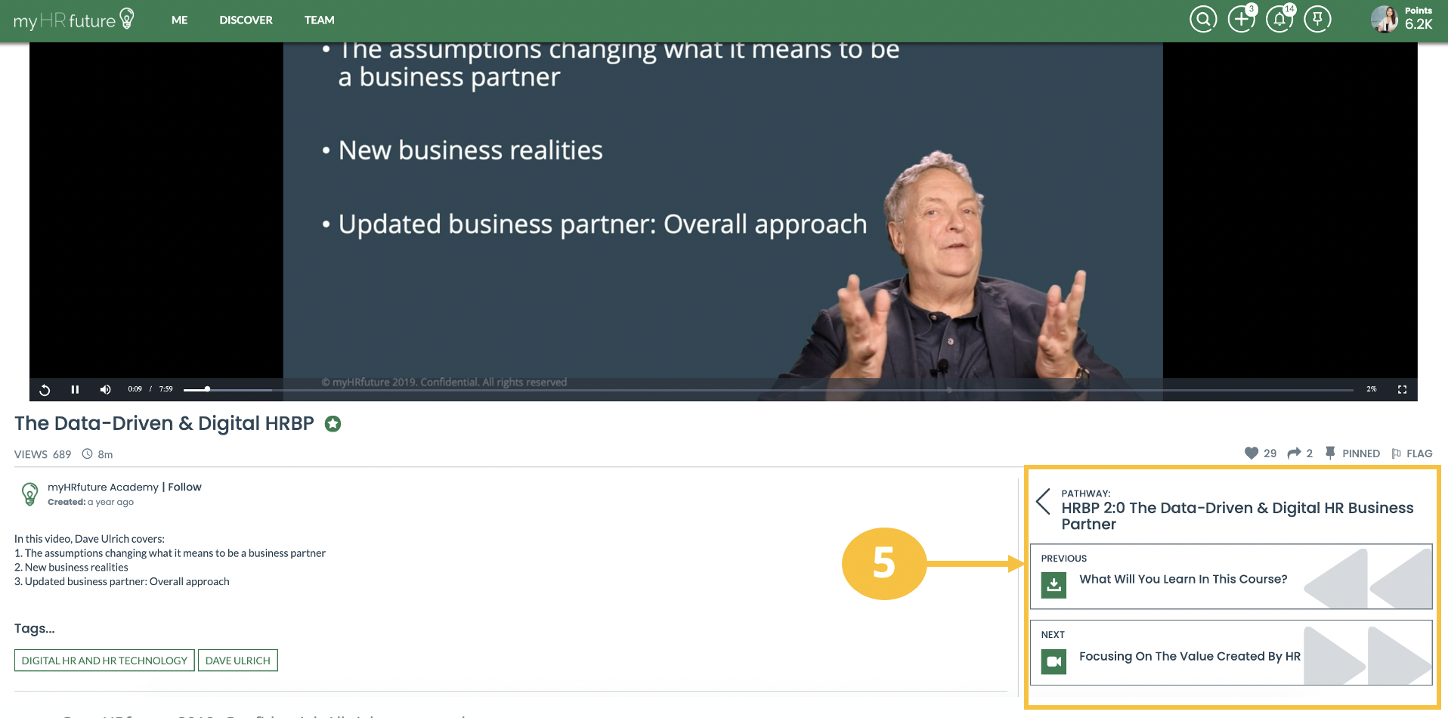Open the pinned items icon in header
The width and height of the screenshot is (1448, 718).
(x=1317, y=19)
